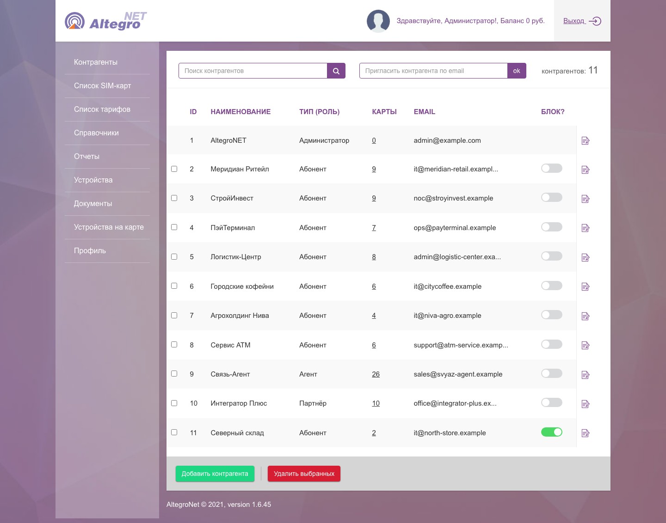Click the administrator avatar icon
This screenshot has height=523, width=666.
click(378, 21)
